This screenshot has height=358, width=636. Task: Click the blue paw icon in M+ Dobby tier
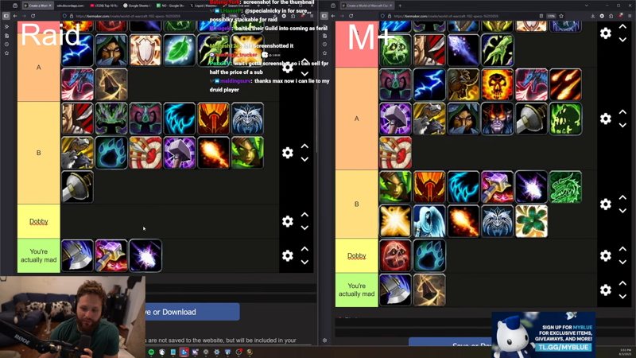pos(429,255)
